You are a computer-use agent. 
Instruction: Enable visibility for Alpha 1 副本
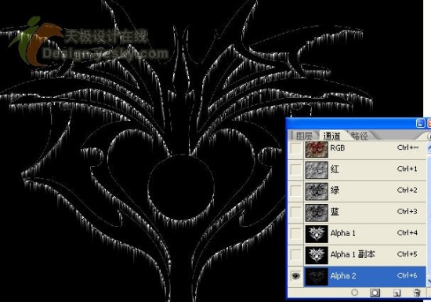[295, 255]
